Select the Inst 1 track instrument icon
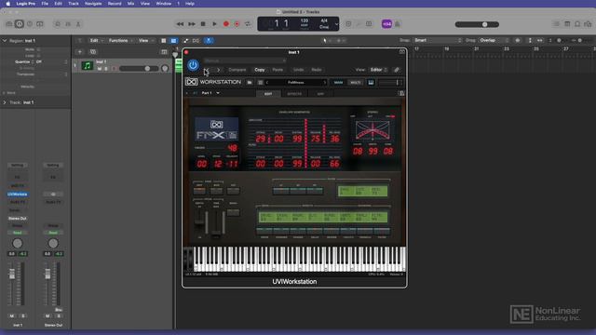This screenshot has height=335, width=596. pos(88,66)
